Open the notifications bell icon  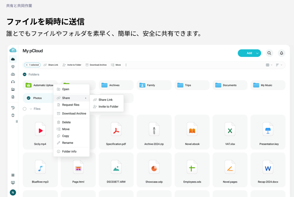point(281,53)
